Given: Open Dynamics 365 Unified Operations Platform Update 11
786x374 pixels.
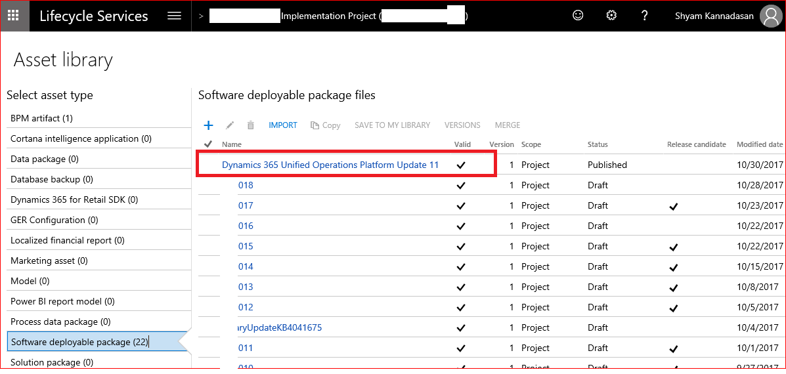Looking at the screenshot, I should click(330, 165).
